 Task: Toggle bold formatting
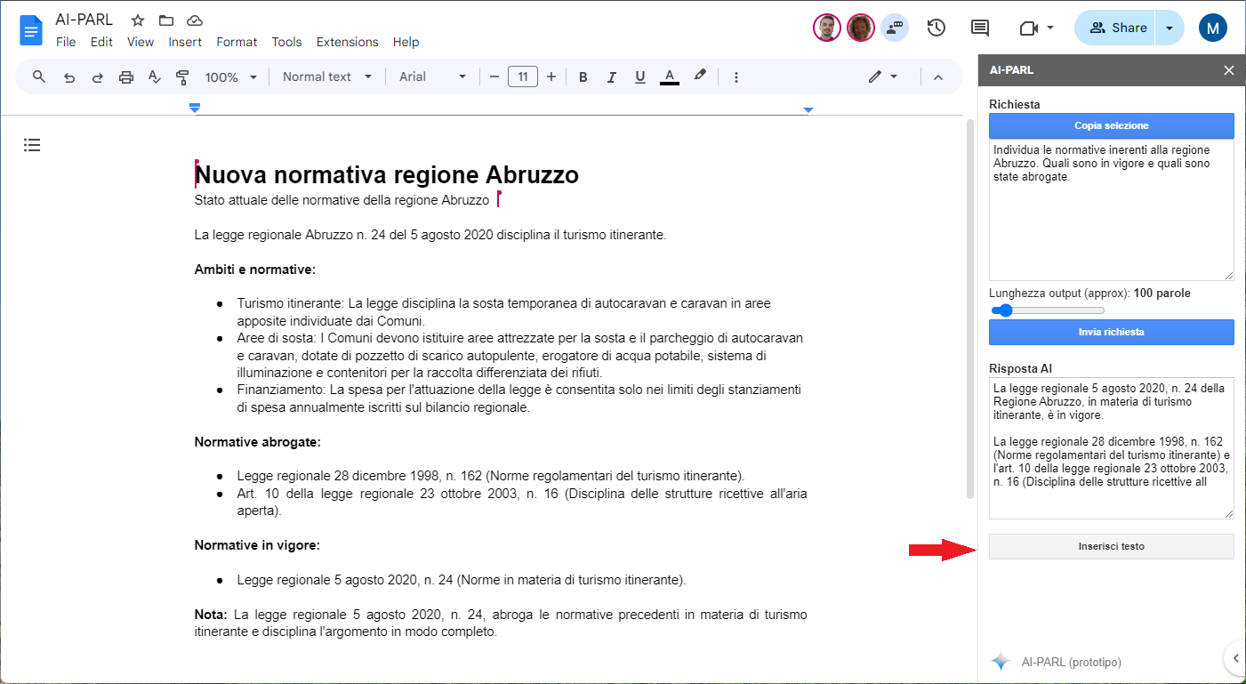pyautogui.click(x=583, y=77)
